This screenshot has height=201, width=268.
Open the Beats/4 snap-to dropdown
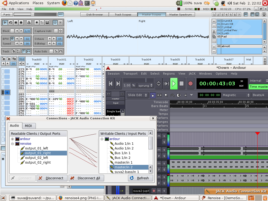pos(260,95)
